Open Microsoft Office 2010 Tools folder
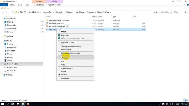Screen dimensions: 189x106 click(x=59, y=21)
